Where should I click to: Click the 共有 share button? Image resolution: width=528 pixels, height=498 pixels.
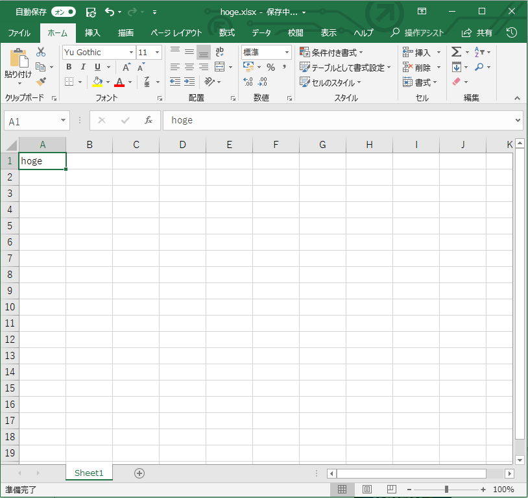(x=477, y=32)
